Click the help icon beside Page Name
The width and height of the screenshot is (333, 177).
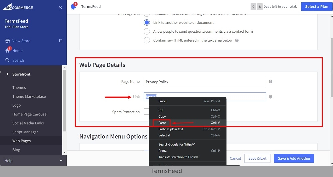pyautogui.click(x=270, y=82)
